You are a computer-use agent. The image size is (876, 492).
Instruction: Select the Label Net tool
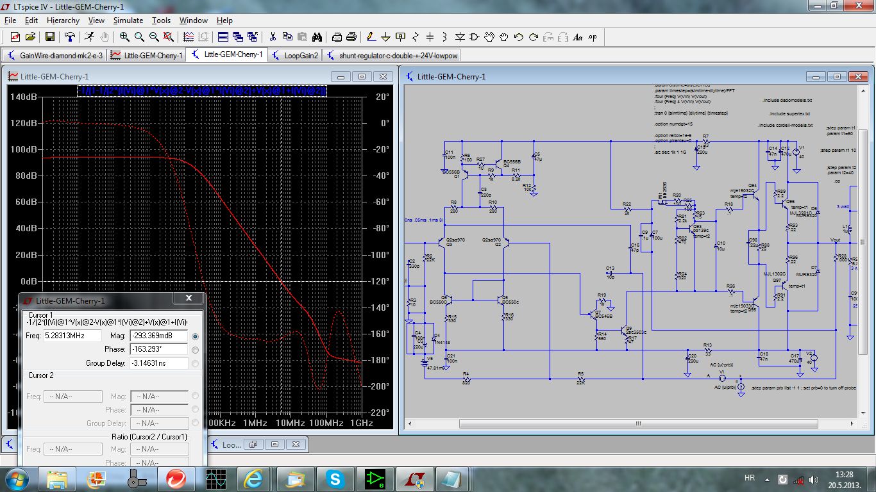pos(401,37)
